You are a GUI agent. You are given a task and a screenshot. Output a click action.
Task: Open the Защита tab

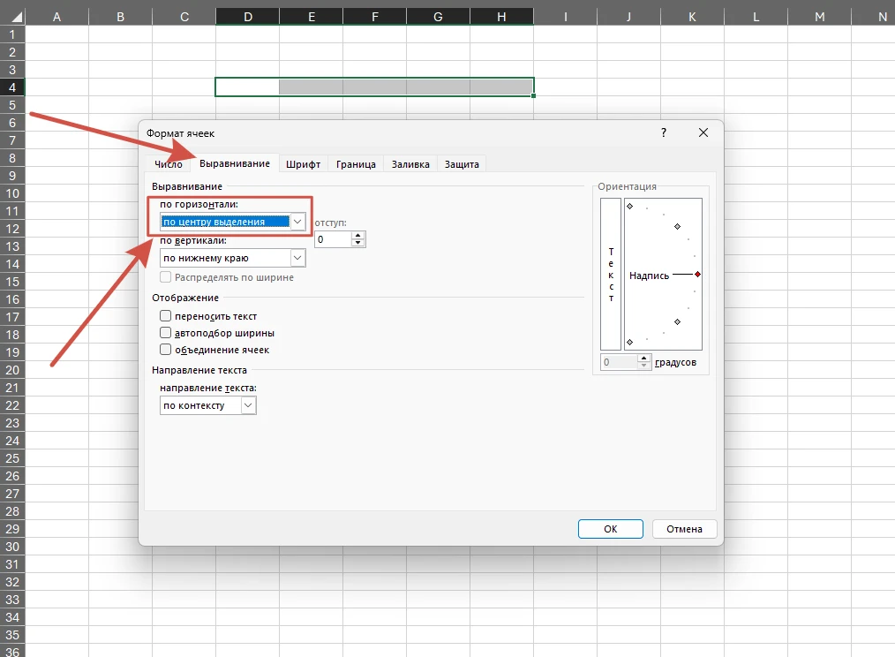pos(462,164)
